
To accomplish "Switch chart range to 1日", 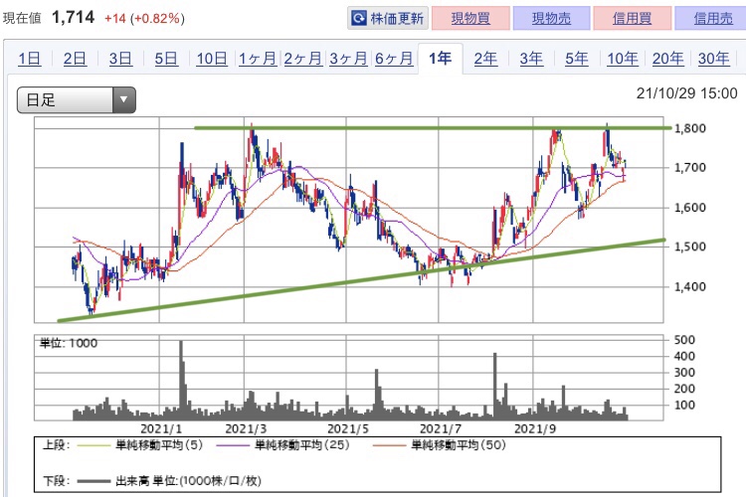I will coord(30,59).
